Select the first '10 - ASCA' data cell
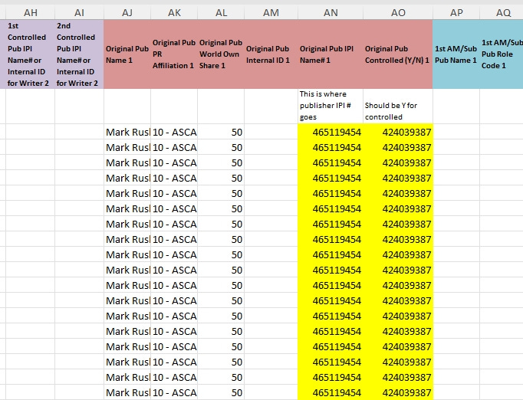 pyautogui.click(x=174, y=132)
